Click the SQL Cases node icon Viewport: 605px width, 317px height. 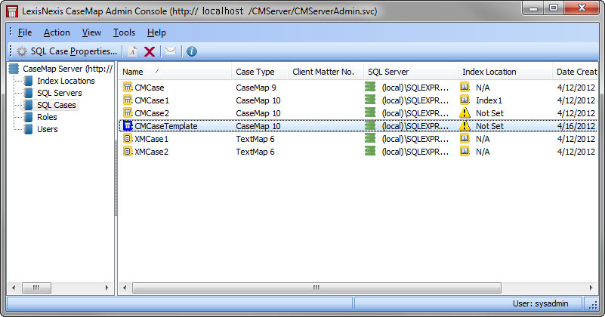[28, 105]
